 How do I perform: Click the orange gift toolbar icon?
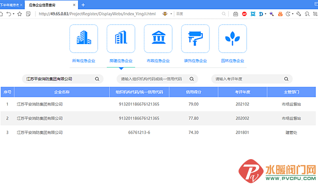[x=280, y=14]
